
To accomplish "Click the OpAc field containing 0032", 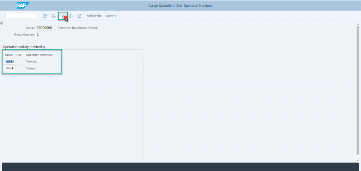I will pos(10,61).
